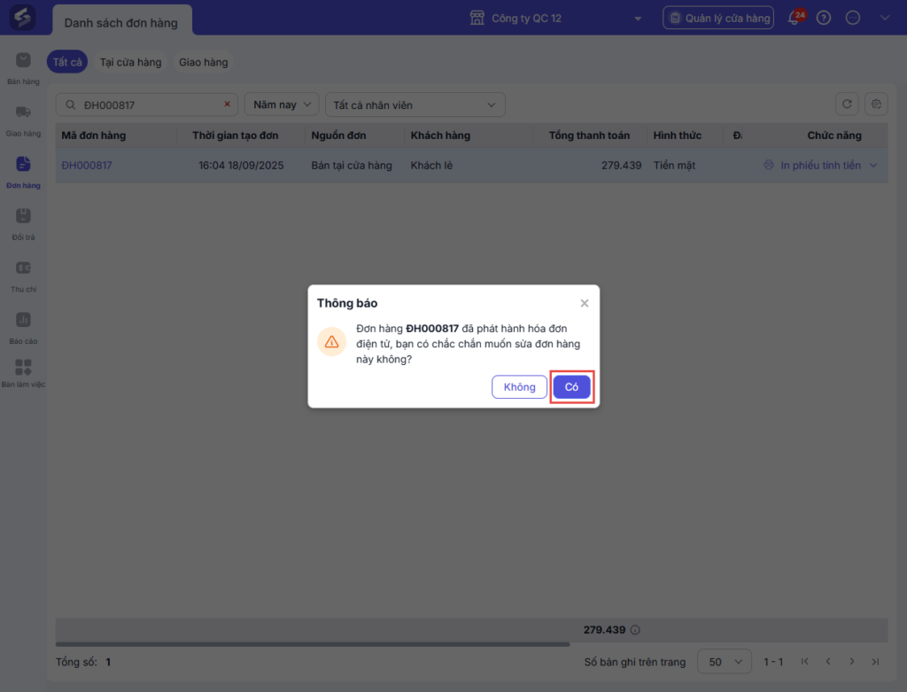
Task: Go to last page icon
Action: 876,661
